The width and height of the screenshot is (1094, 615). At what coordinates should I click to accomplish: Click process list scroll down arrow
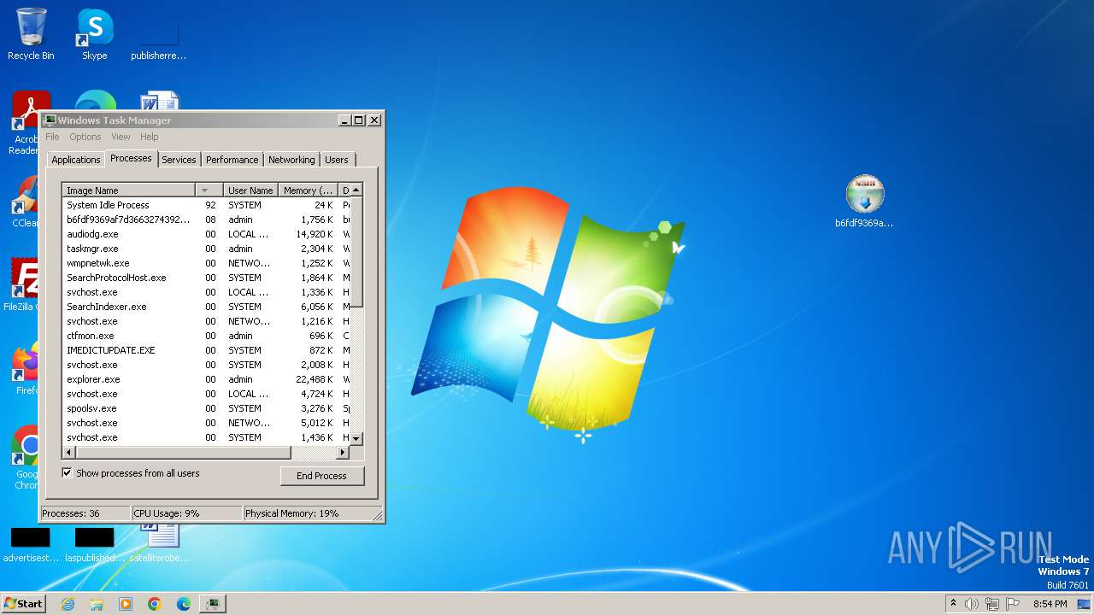coord(356,438)
